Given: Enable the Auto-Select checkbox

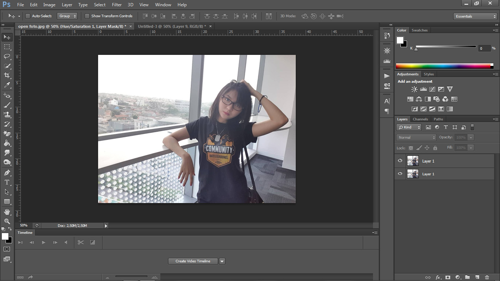Looking at the screenshot, I should [28, 16].
